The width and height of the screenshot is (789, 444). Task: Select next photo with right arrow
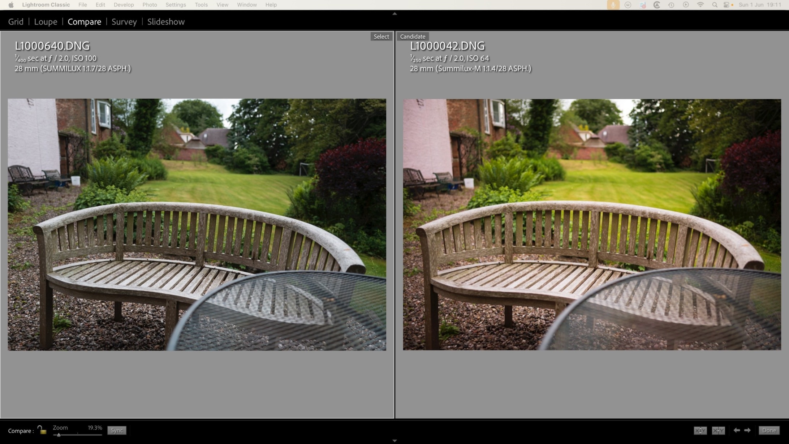point(747,430)
